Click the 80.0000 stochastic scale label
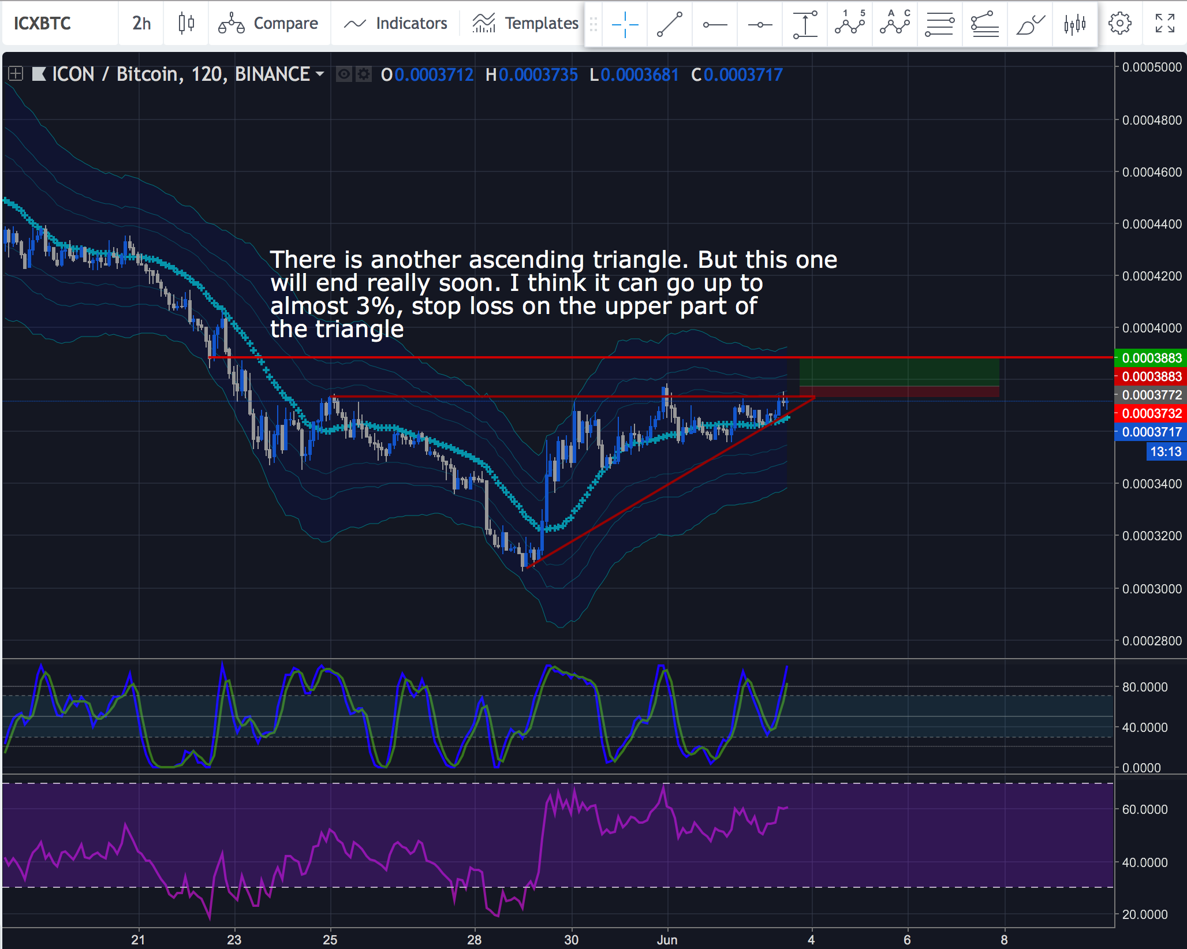 point(1145,687)
